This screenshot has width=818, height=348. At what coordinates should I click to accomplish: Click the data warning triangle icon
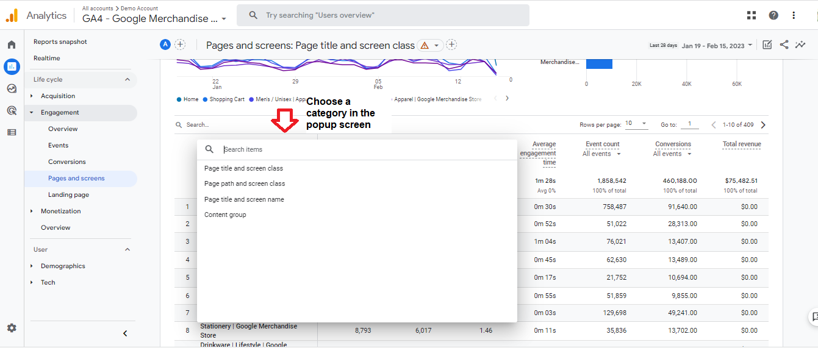(425, 45)
